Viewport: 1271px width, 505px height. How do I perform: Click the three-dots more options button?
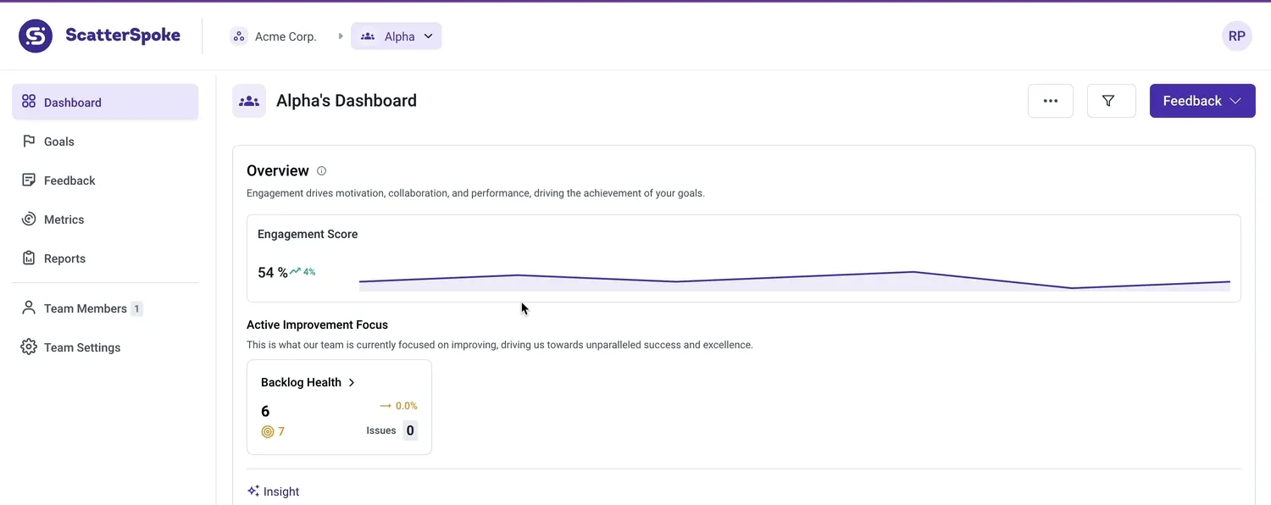(1050, 101)
